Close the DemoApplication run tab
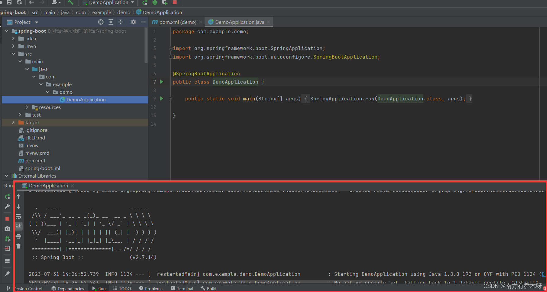Viewport: 547px width, 292px height. coord(72,186)
